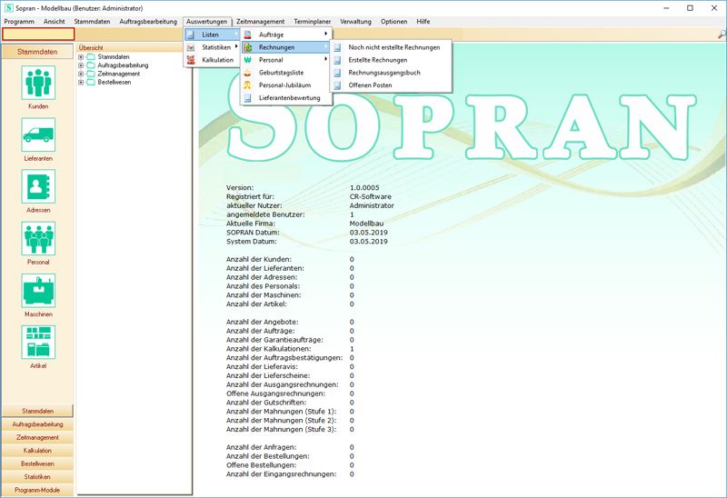
Task: Expand the Auftragsbearbeitung tree node
Action: (x=81, y=65)
